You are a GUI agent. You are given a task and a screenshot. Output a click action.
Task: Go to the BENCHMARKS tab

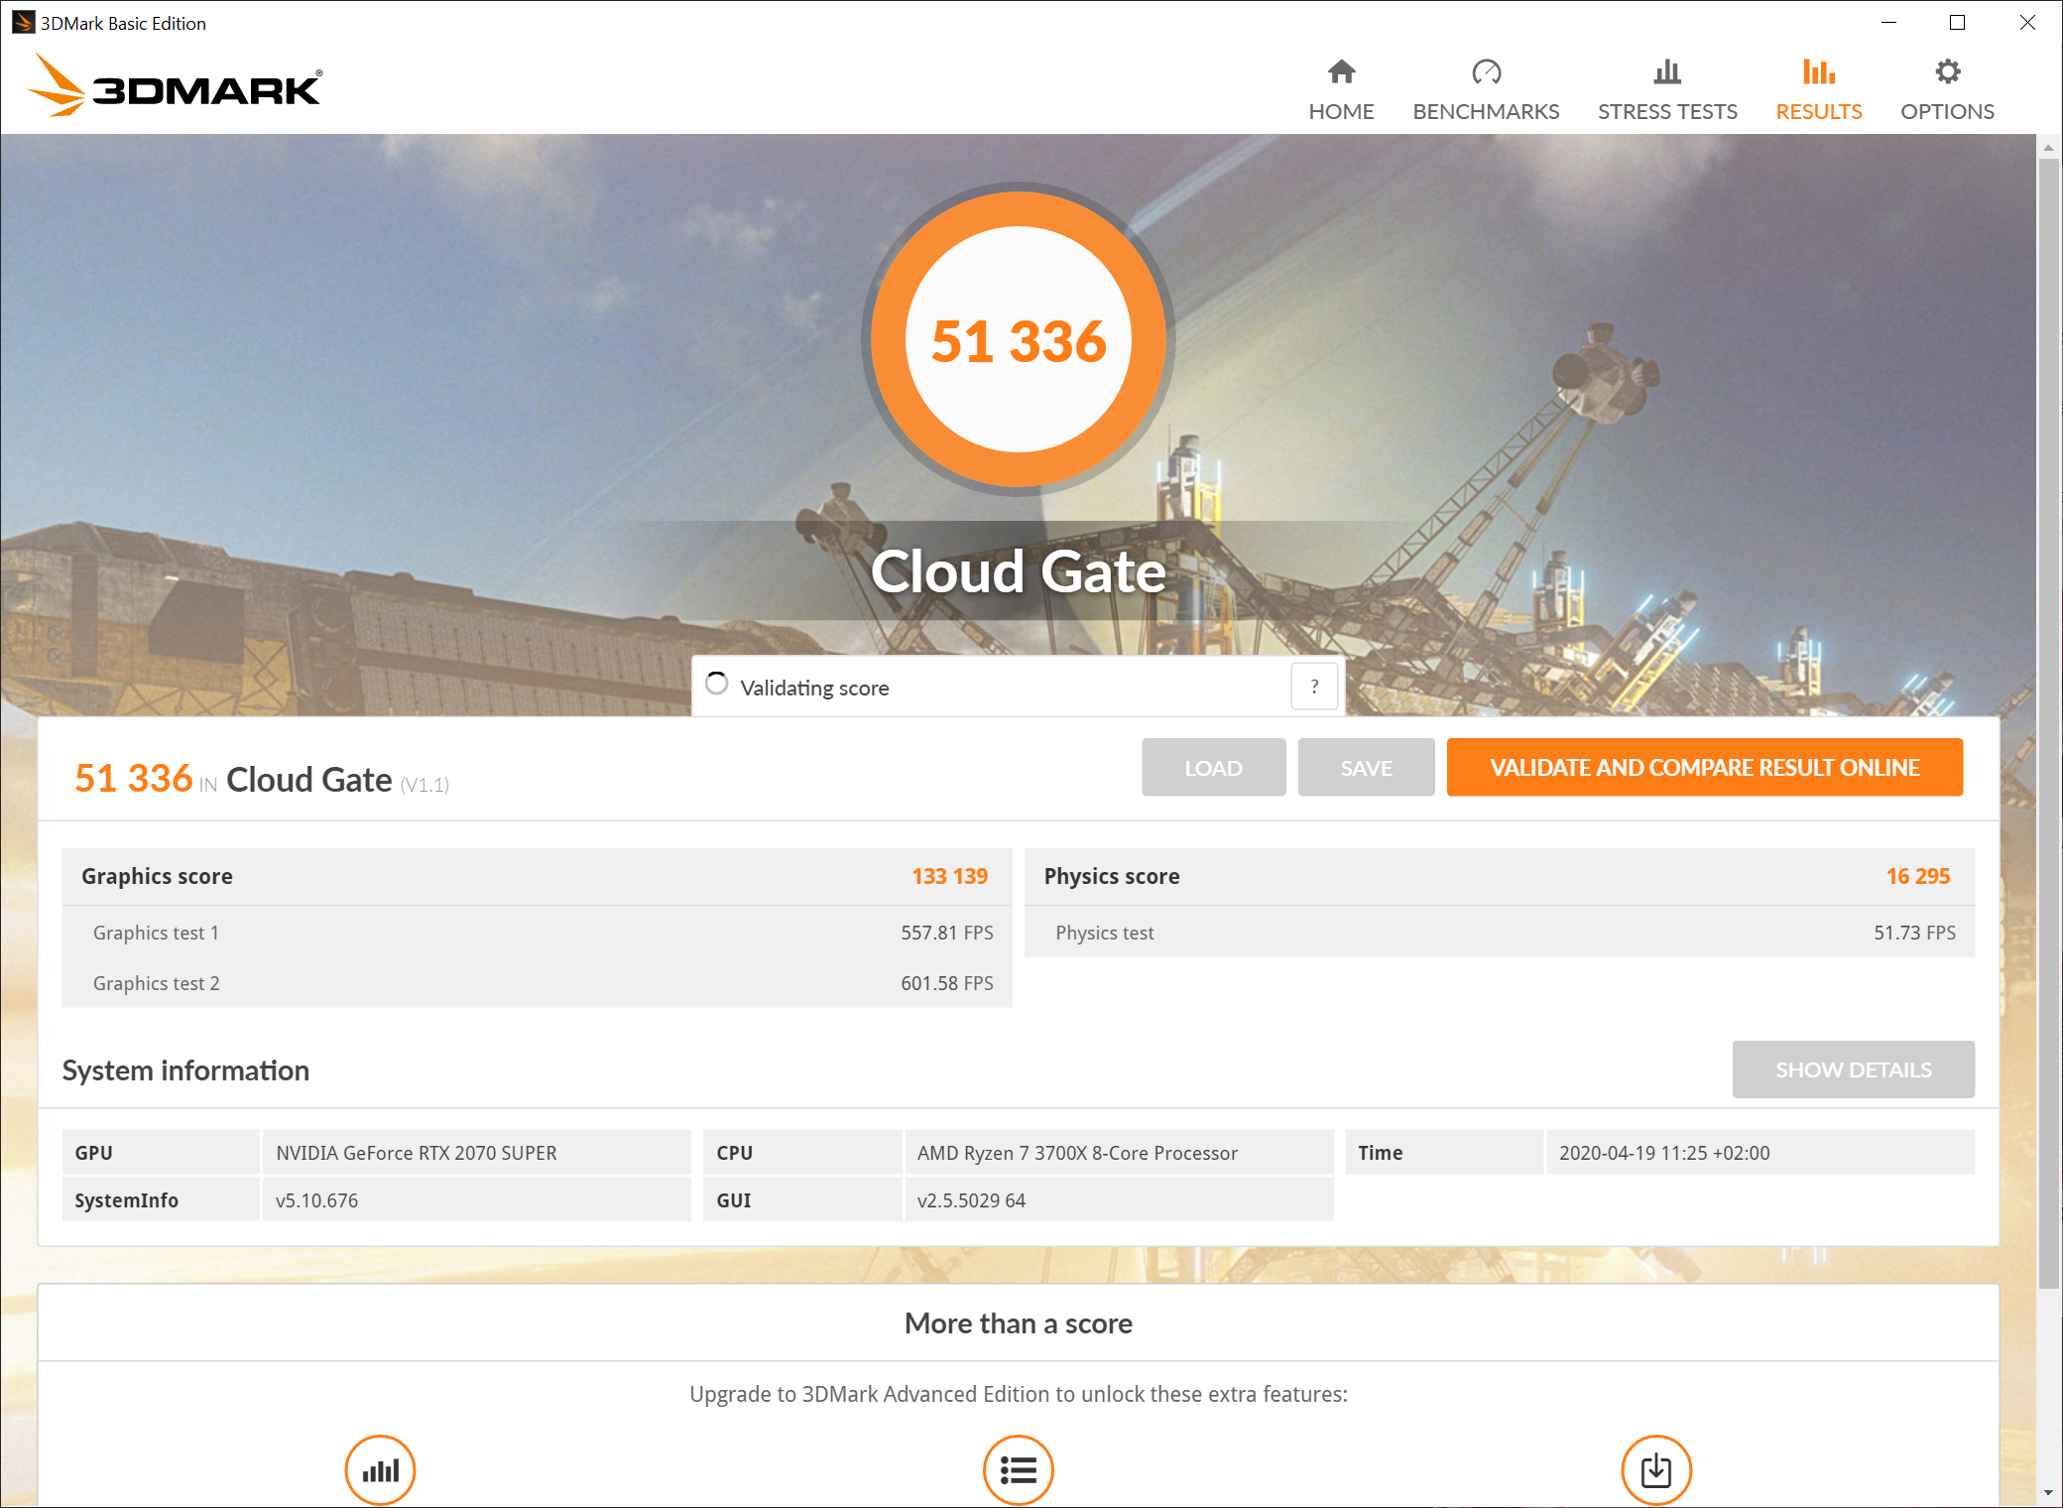pos(1486,111)
